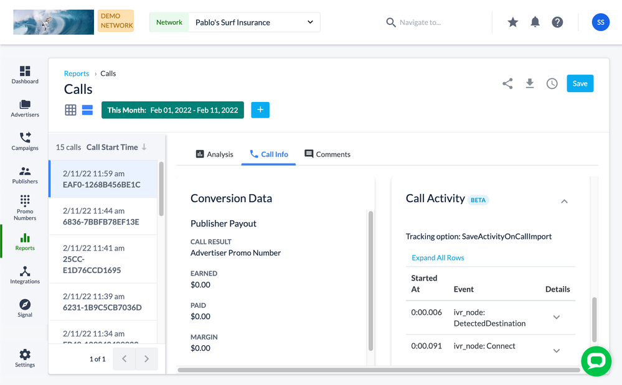The height and width of the screenshot is (385, 622).
Task: Open the schedule clock icon
Action: [552, 83]
